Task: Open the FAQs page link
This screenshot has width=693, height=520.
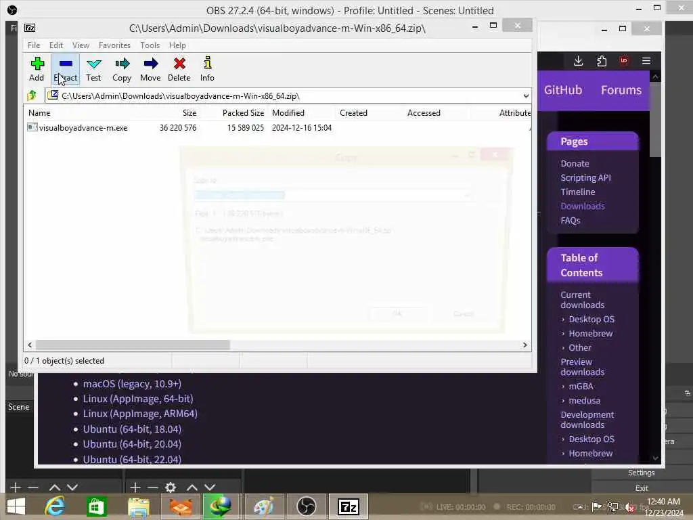Action: [x=570, y=220]
